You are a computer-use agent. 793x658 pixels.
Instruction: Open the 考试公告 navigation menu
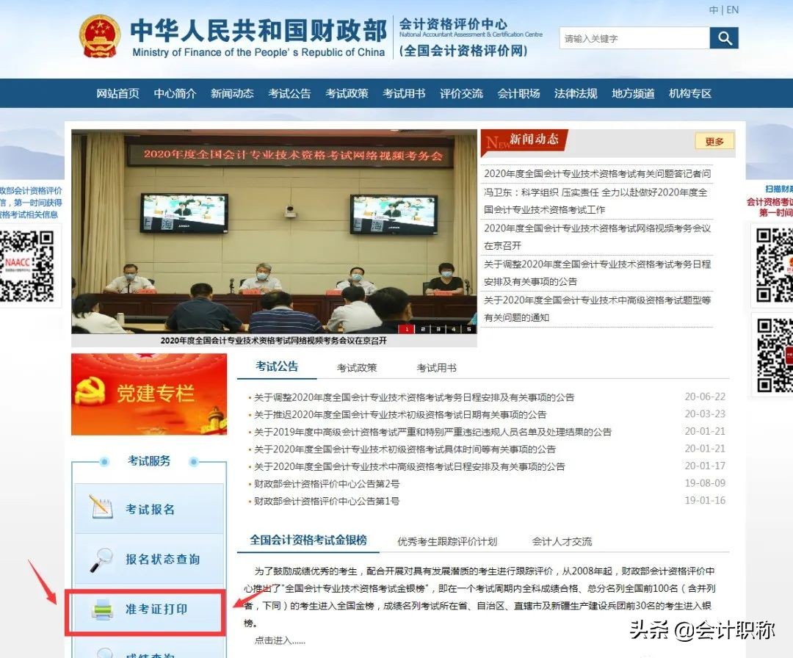tap(289, 93)
